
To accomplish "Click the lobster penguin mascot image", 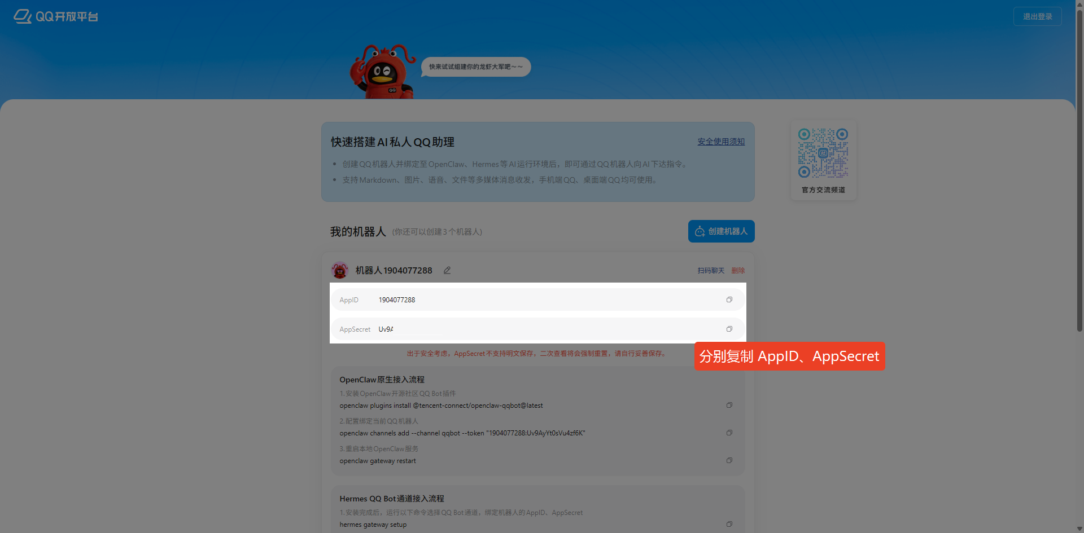I will coord(382,72).
